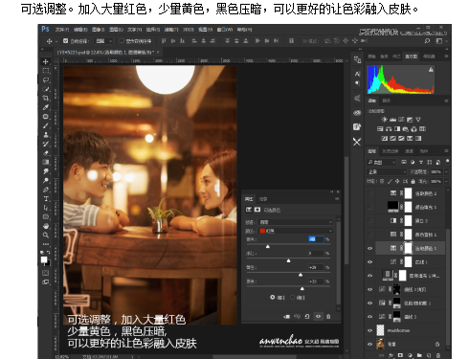Select the Horizontal Type tool
The height and width of the screenshot is (359, 469).
pyautogui.click(x=46, y=198)
